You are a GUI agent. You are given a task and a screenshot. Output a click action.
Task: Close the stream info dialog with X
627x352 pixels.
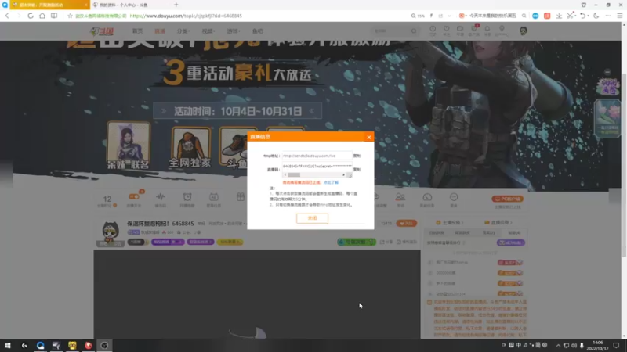368,138
